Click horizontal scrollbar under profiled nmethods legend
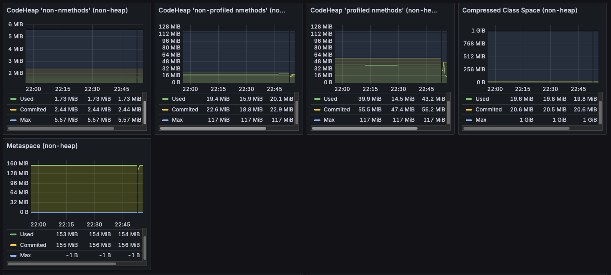Image resolution: width=611 pixels, height=275 pixels. (x=365, y=128)
